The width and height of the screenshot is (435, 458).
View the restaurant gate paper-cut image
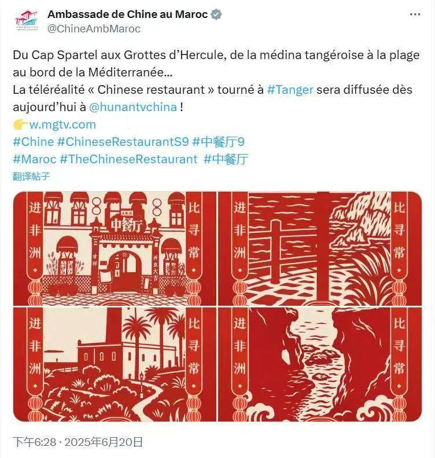click(115, 248)
